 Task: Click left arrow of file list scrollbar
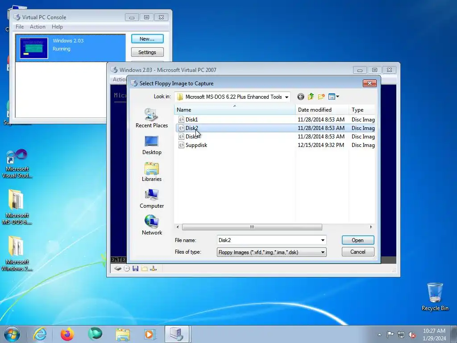tap(178, 227)
